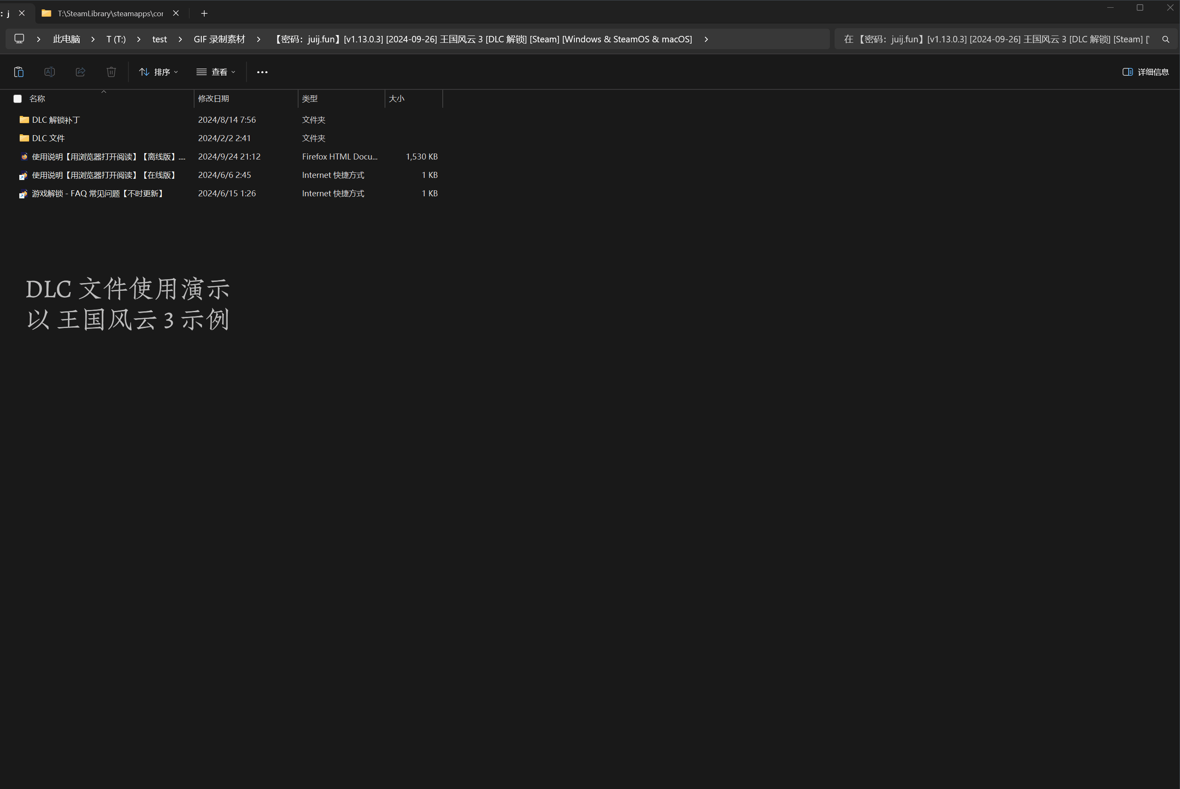Viewport: 1180px width, 789px height.
Task: Switch to the T:\SteamLibrary tab
Action: (110, 14)
